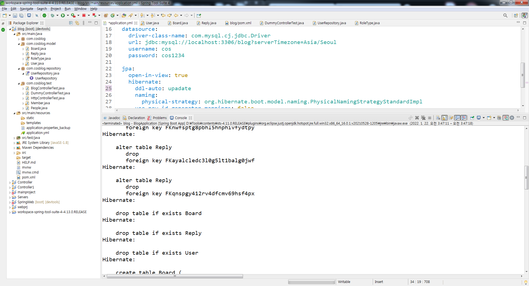Click the ddl-auto value upadate in editor
529x286 pixels.
pyautogui.click(x=180, y=88)
